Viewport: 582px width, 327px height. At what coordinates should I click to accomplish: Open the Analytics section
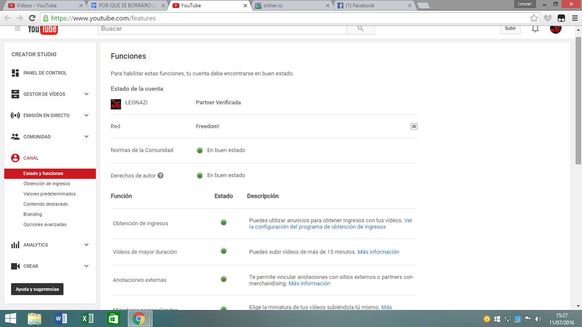[36, 245]
